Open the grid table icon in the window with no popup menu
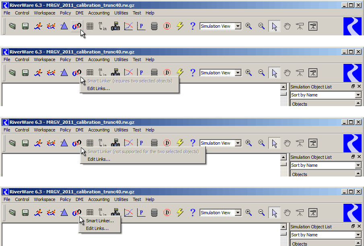364x246 pixels. click(x=90, y=26)
